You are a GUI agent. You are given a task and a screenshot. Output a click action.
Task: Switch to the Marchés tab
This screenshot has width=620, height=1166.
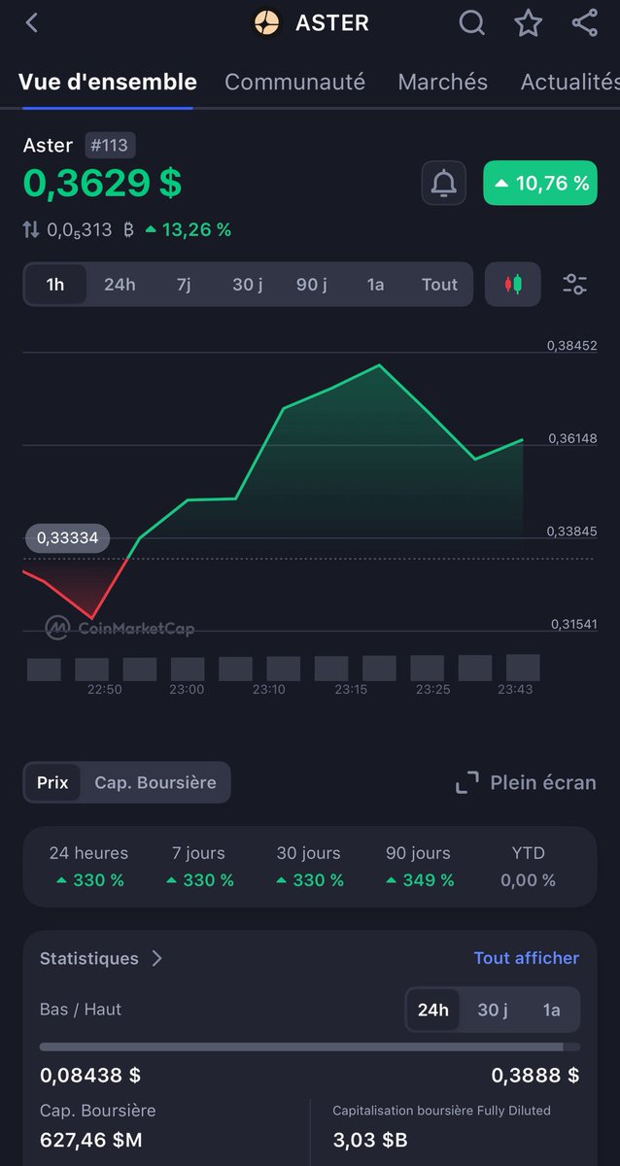[443, 83]
